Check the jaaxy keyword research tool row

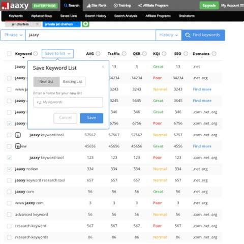point(9,180)
